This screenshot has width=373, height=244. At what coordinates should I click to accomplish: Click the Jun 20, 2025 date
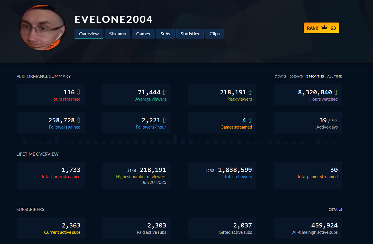point(154,182)
